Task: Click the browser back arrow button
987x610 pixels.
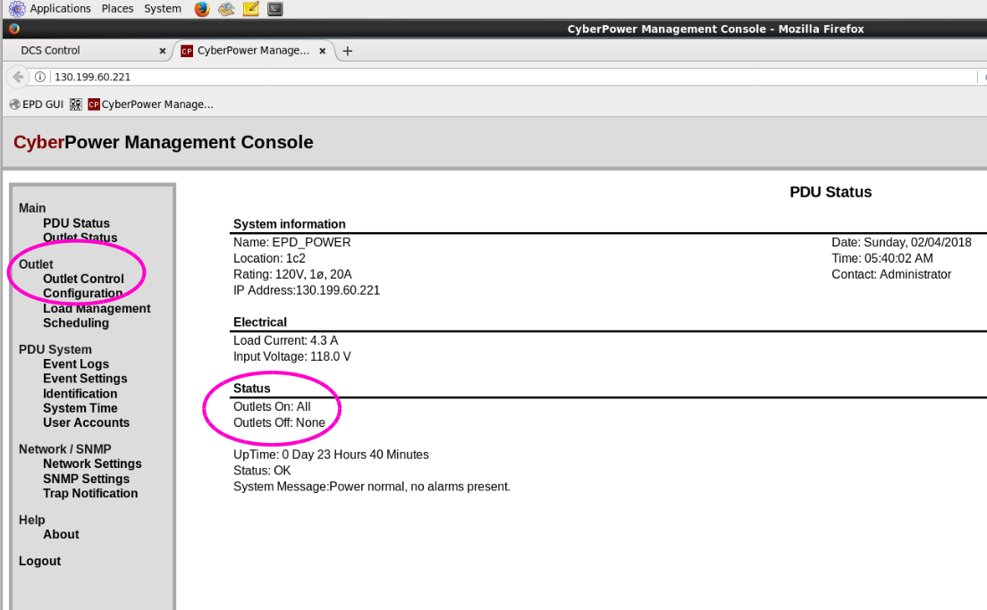Action: pyautogui.click(x=18, y=77)
